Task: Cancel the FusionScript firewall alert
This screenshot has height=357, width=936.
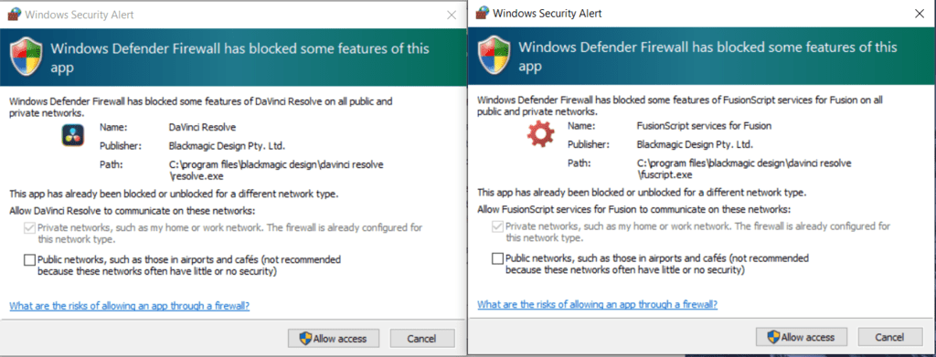Action: pyautogui.click(x=890, y=337)
